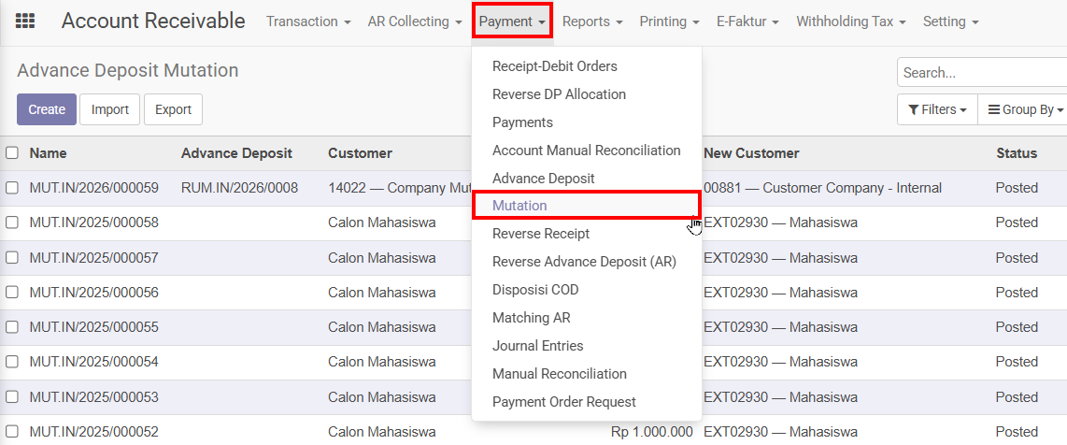The height and width of the screenshot is (445, 1067).
Task: Open the Transaction menu
Action: point(308,22)
